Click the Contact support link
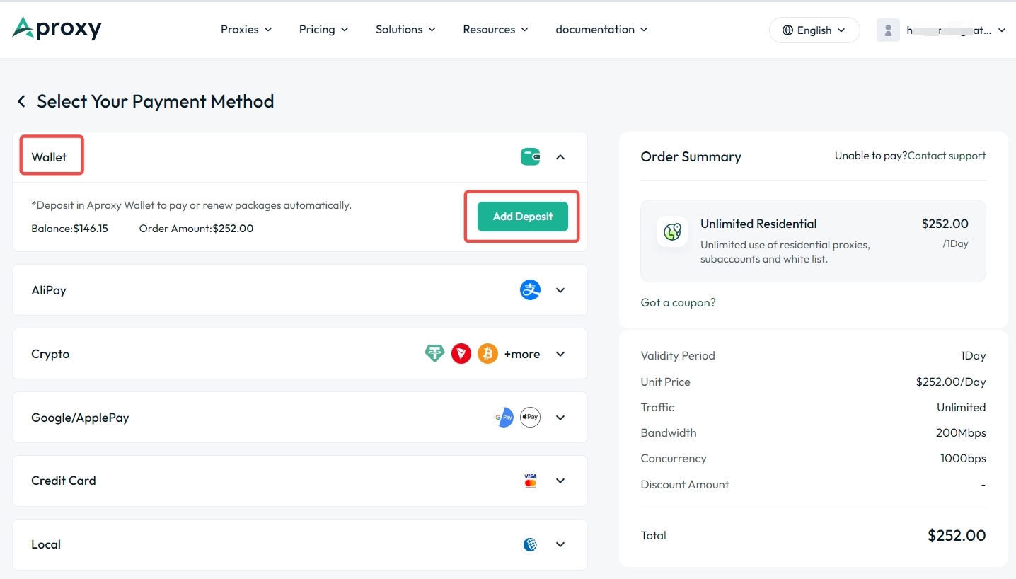The height and width of the screenshot is (579, 1016). [x=947, y=156]
